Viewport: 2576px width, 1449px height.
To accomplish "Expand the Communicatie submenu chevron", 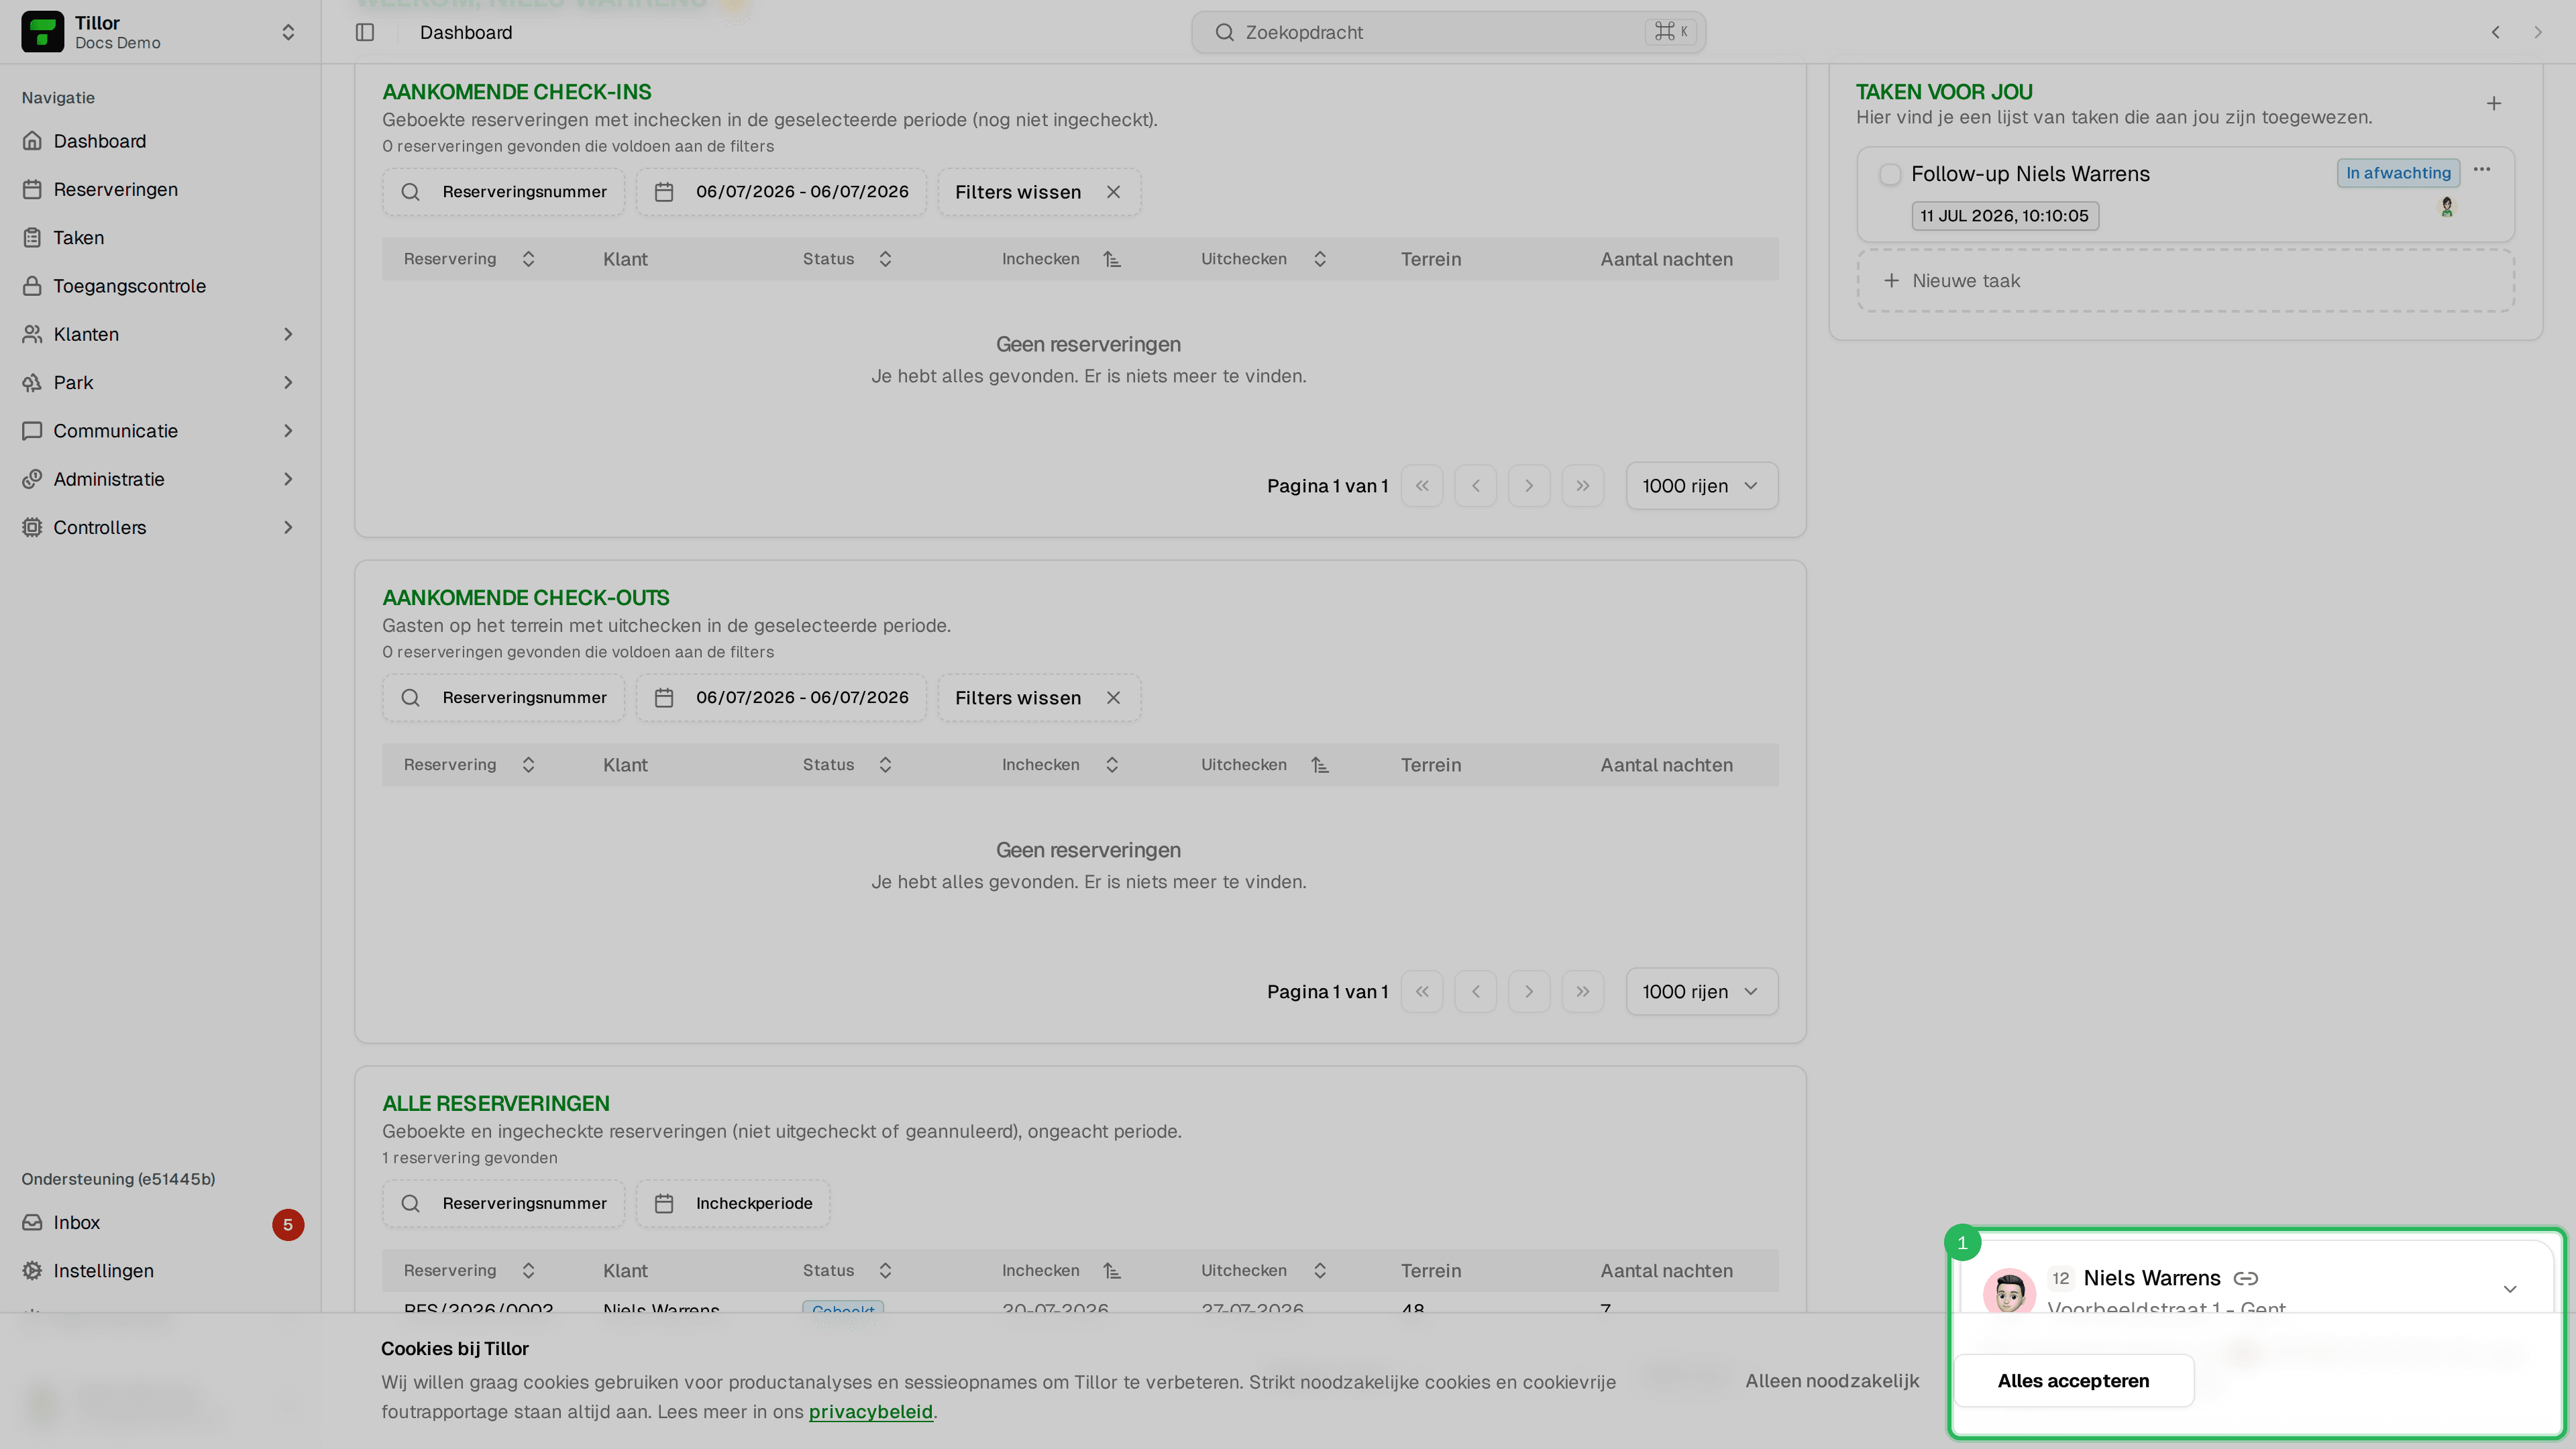I will [288, 431].
